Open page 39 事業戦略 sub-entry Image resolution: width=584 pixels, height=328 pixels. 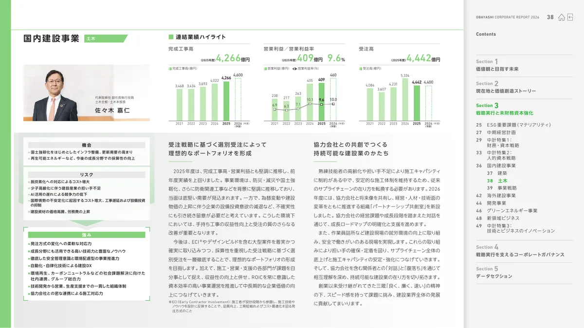502,188
